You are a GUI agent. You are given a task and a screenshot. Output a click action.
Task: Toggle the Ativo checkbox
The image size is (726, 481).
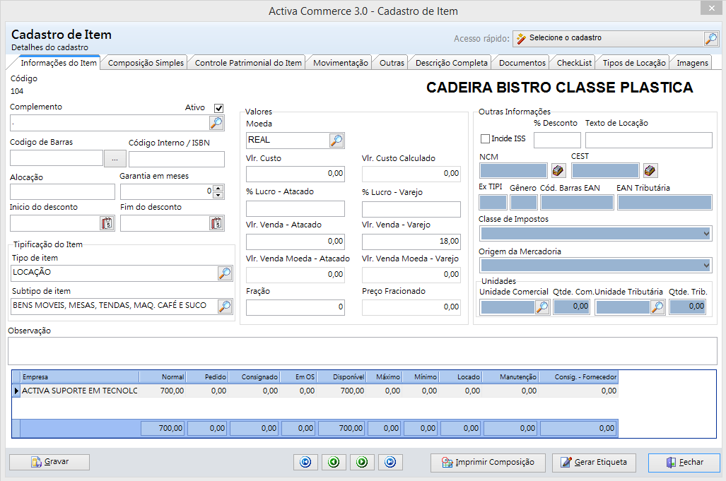[218, 108]
